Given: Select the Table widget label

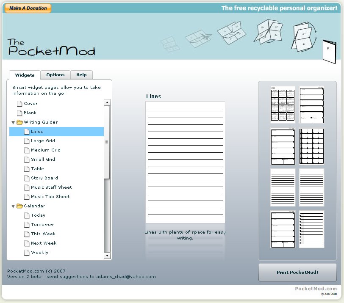Looking at the screenshot, I should 37,169.
